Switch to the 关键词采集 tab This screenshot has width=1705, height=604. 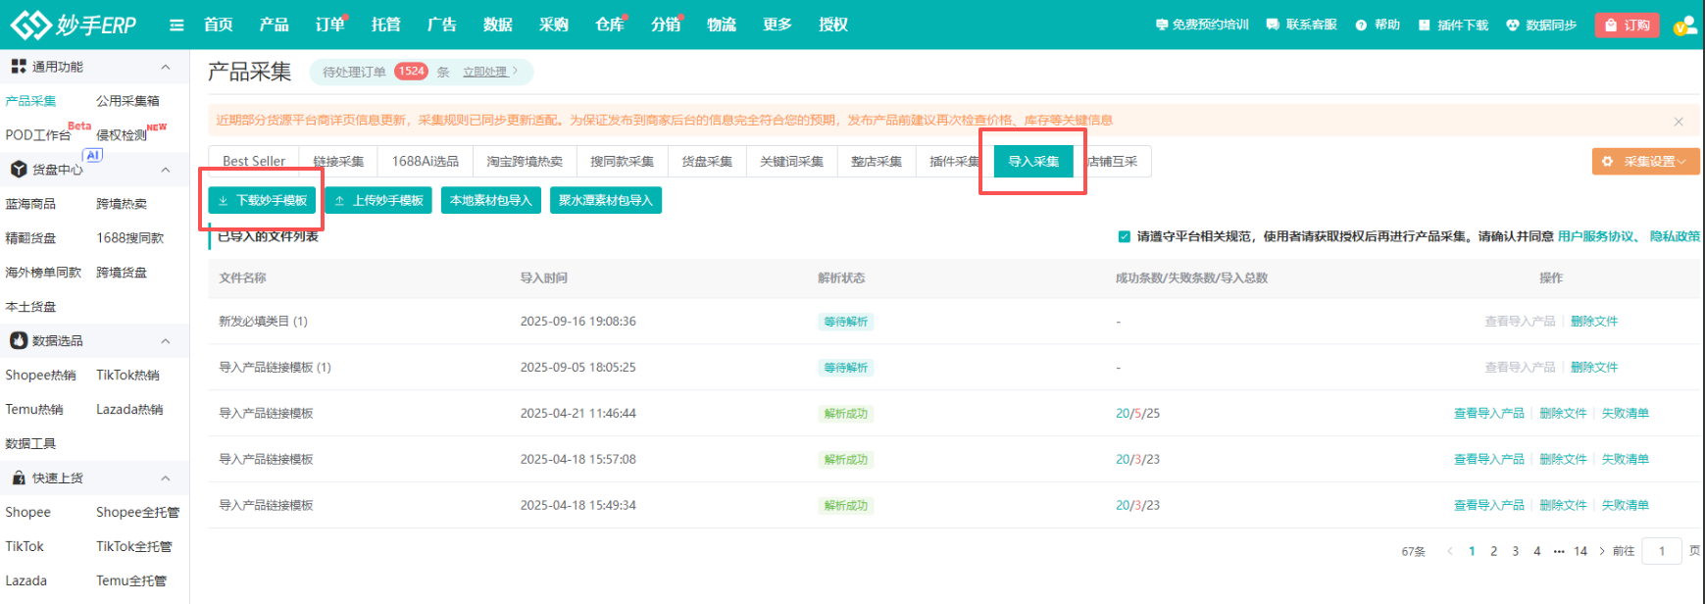click(x=791, y=162)
